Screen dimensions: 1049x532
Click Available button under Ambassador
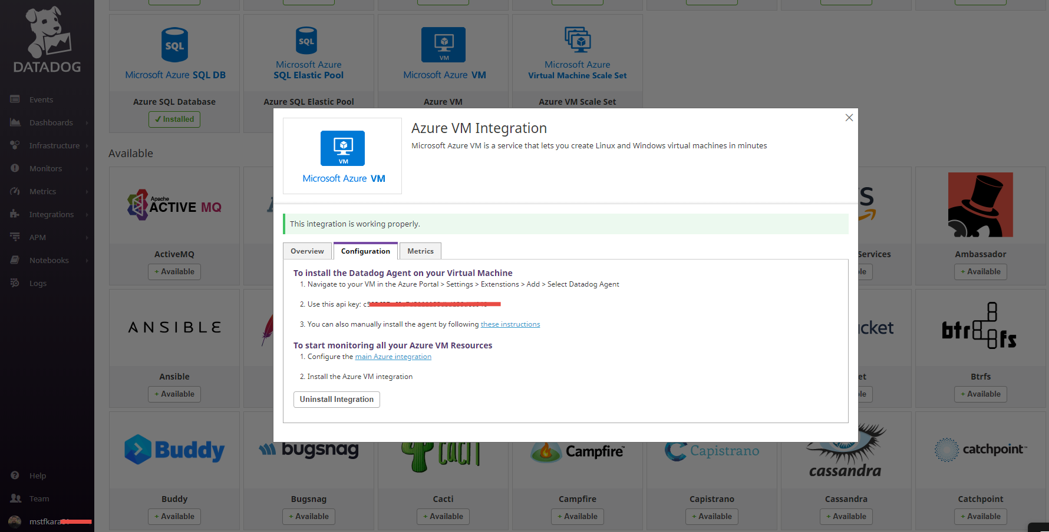pos(981,271)
